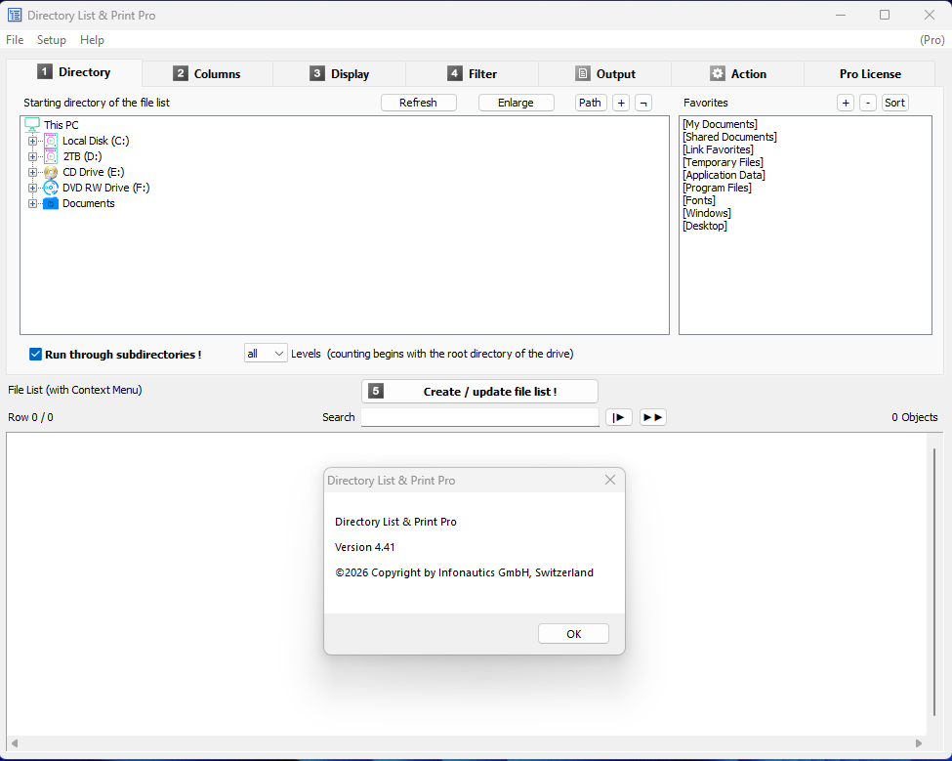Screen dimensions: 952x761
Task: Click the horizontal scrollbar of file list
Action: [464, 743]
